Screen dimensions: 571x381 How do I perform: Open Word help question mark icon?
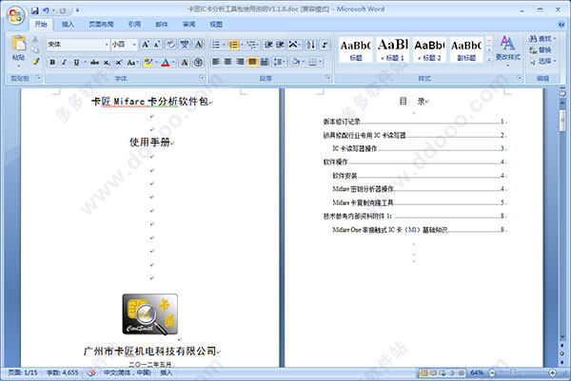[561, 25]
